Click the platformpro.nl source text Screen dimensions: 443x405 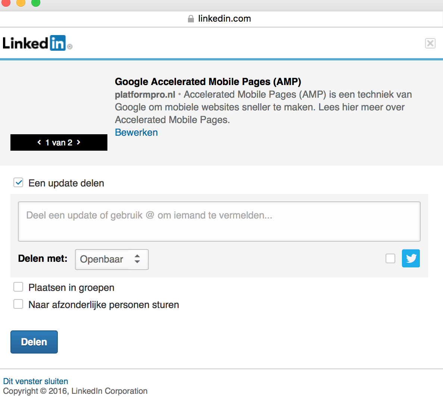[x=145, y=94]
